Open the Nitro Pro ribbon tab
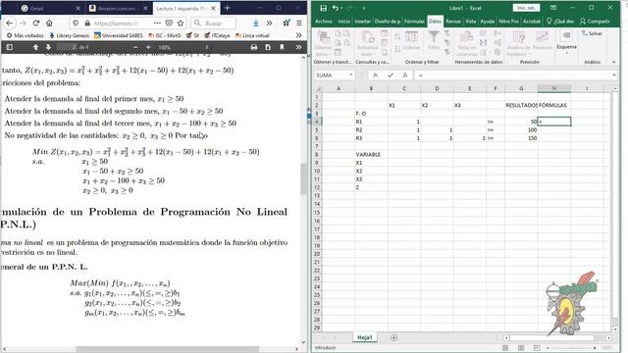Image resolution: width=628 pixels, height=353 pixels. tap(508, 22)
